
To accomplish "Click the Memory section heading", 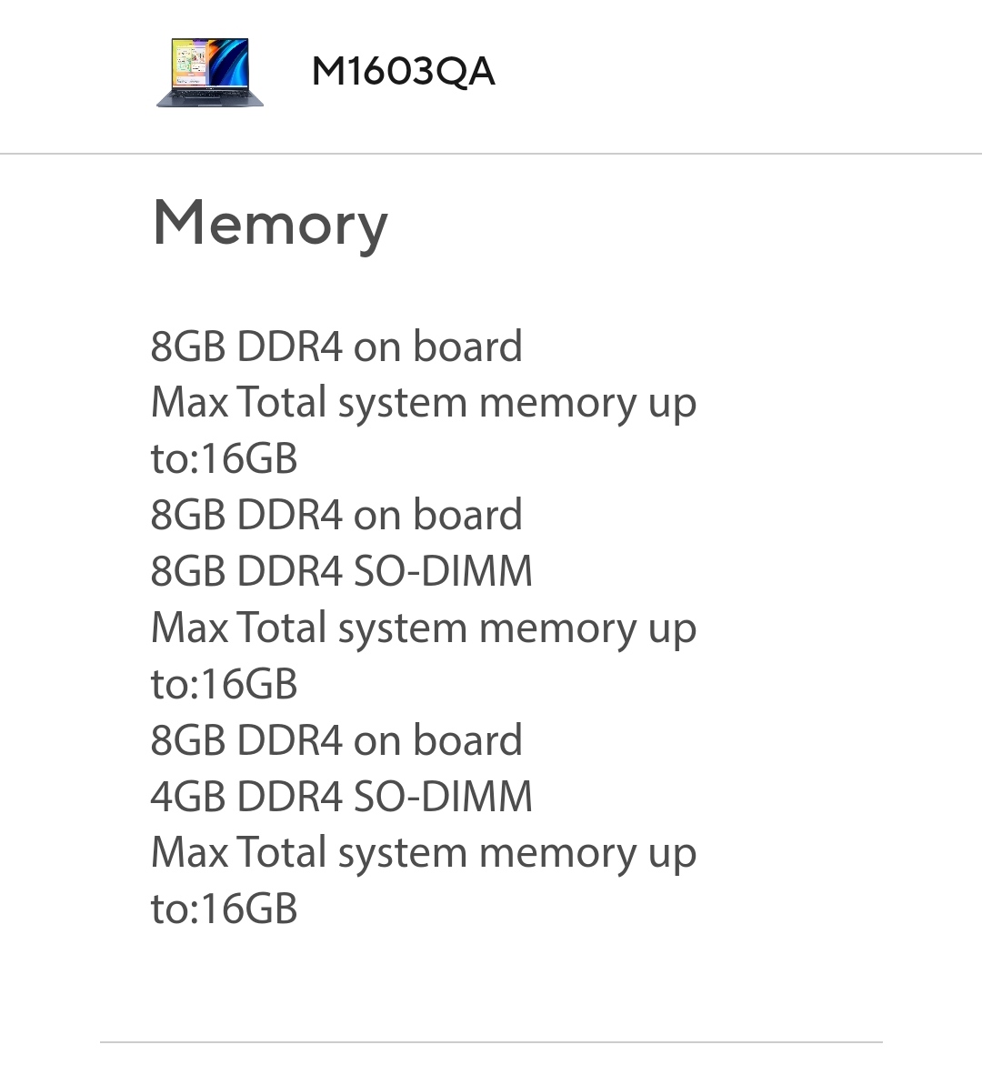I will pyautogui.click(x=270, y=223).
